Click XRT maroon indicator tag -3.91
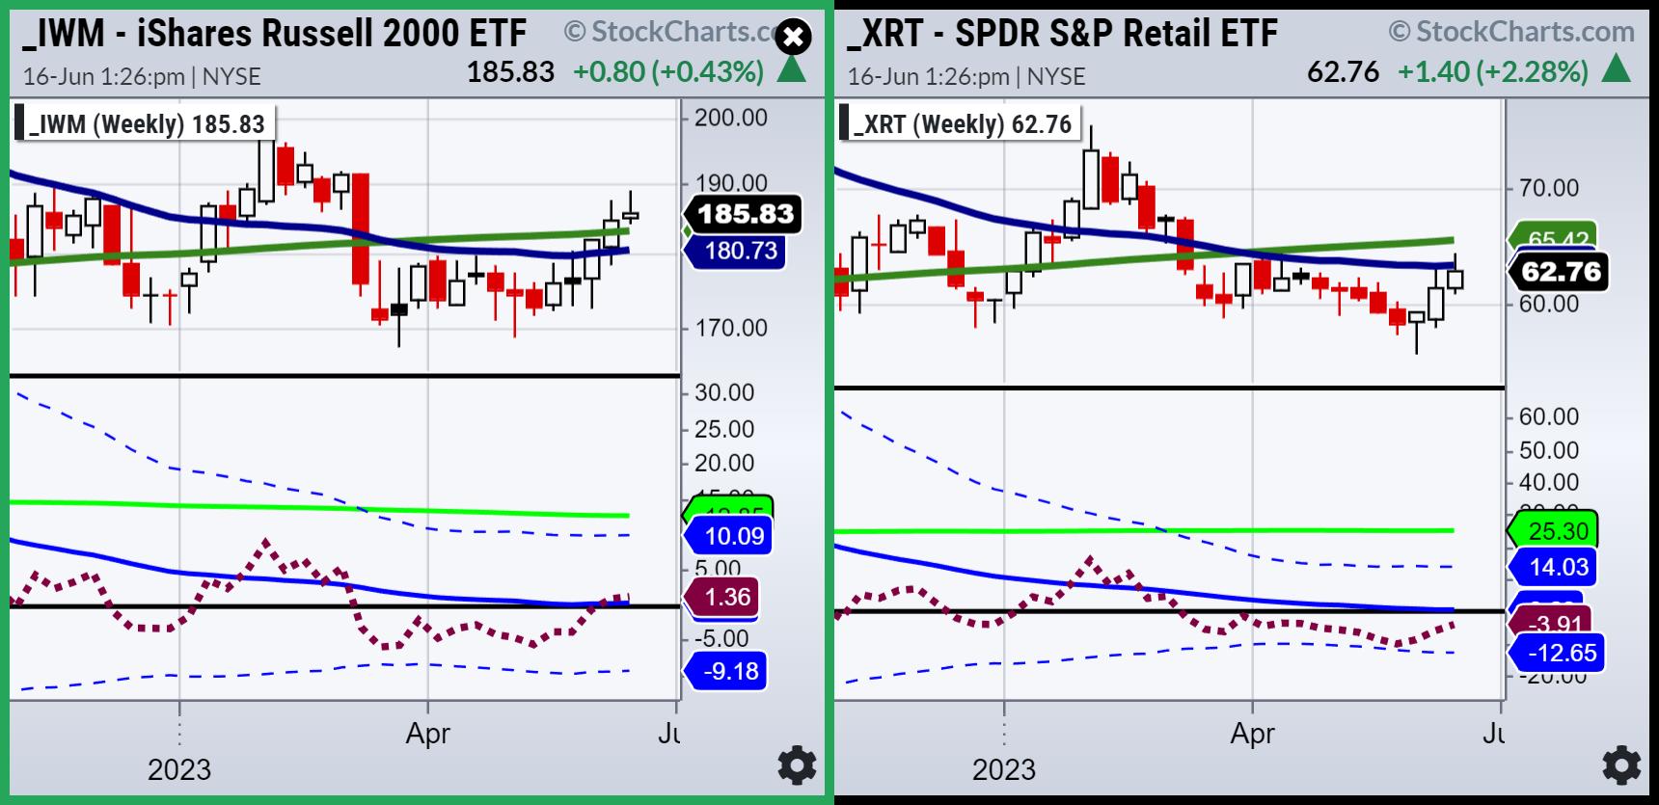 (x=1550, y=622)
